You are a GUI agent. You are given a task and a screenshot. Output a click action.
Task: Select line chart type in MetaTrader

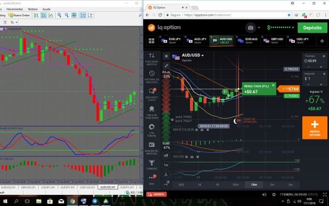pos(51,15)
